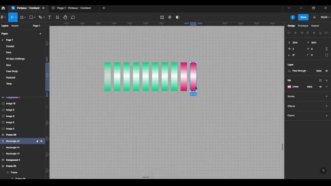
Task: Click the layer opacity 100% field
Action: tap(319, 71)
